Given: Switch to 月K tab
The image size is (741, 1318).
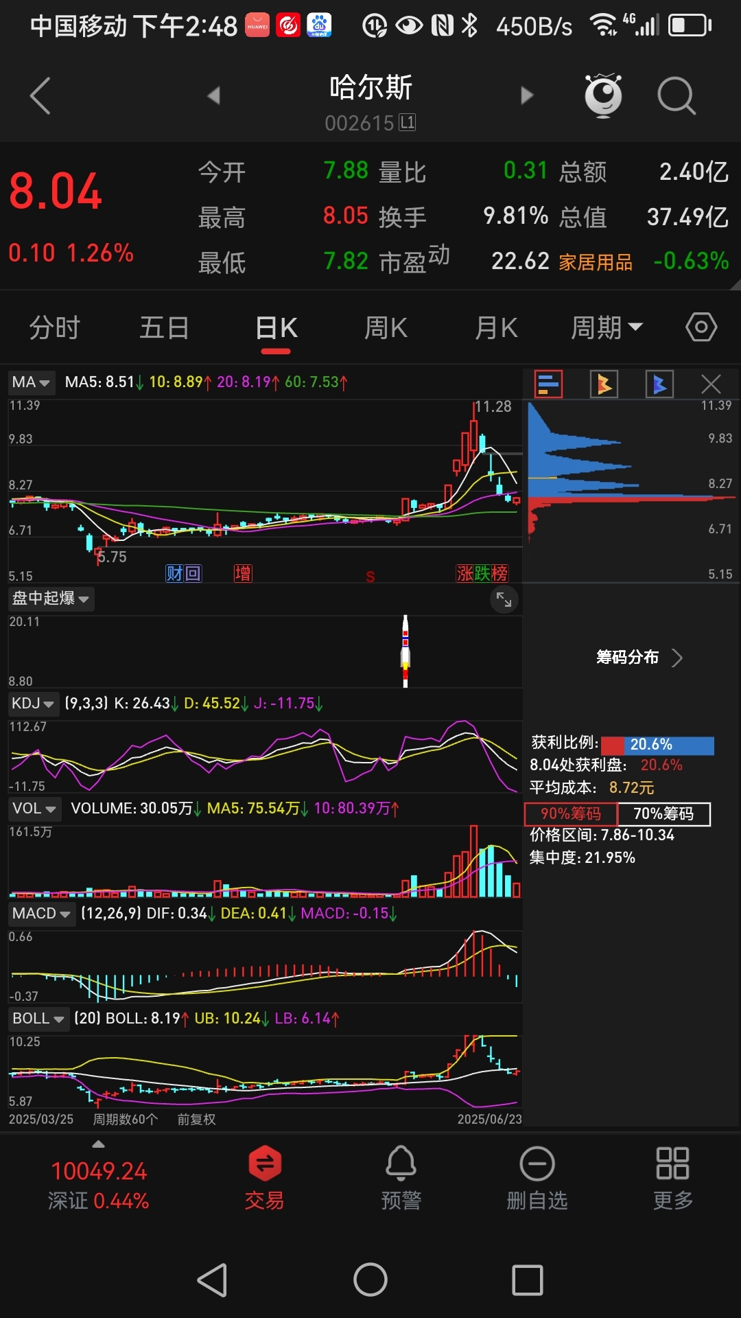Looking at the screenshot, I should pyautogui.click(x=497, y=327).
